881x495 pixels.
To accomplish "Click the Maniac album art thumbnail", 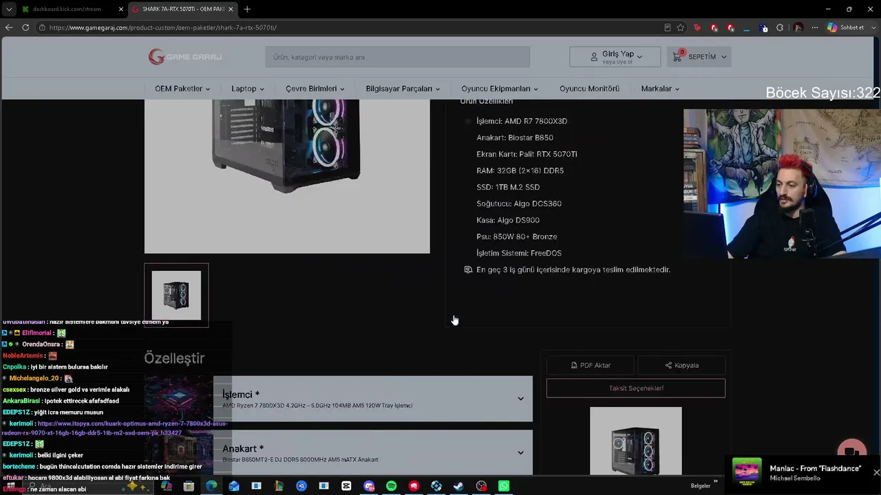I will point(747,472).
